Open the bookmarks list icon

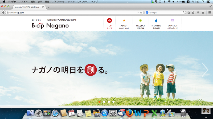[193, 12]
